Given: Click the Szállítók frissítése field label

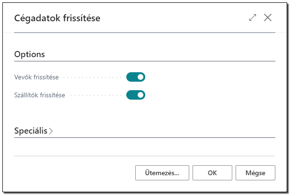Looking at the screenshot, I should 40,95.
